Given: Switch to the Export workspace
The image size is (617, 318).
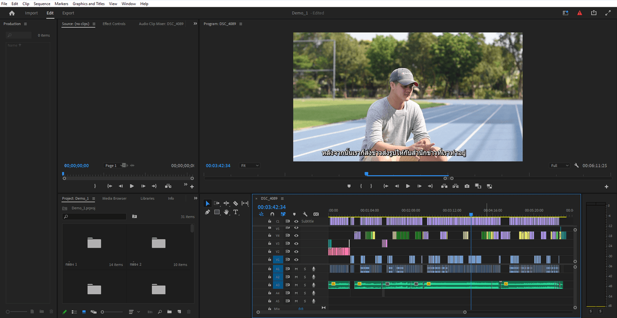Looking at the screenshot, I should [68, 13].
